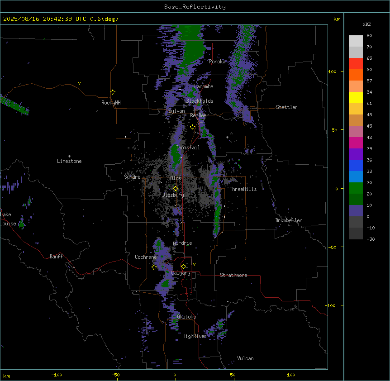
Task: Click the RockyMH label
Action: (x=111, y=103)
